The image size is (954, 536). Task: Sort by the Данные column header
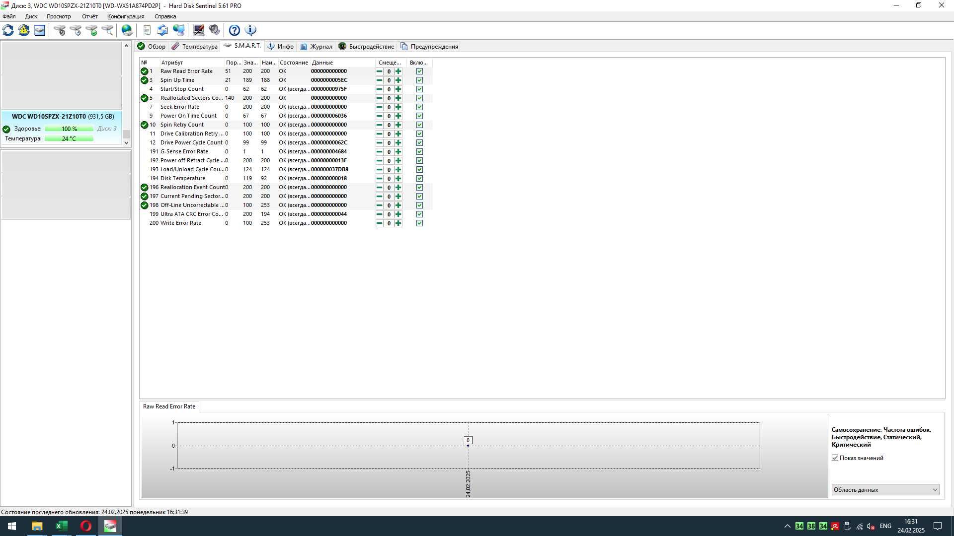(x=342, y=63)
